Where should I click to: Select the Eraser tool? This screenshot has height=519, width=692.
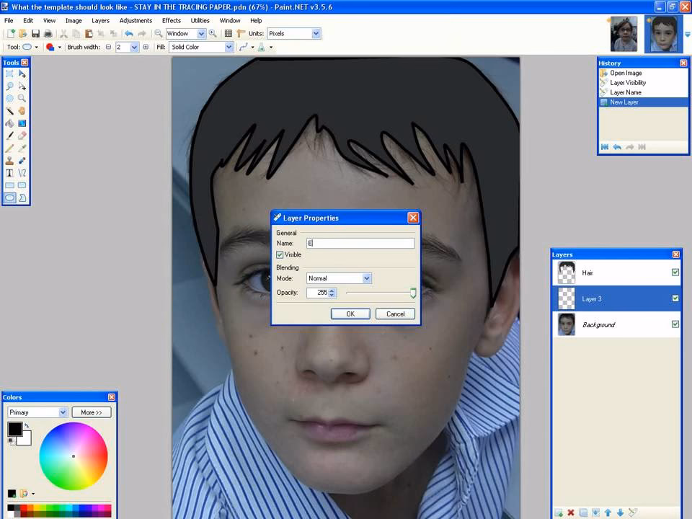pyautogui.click(x=22, y=135)
